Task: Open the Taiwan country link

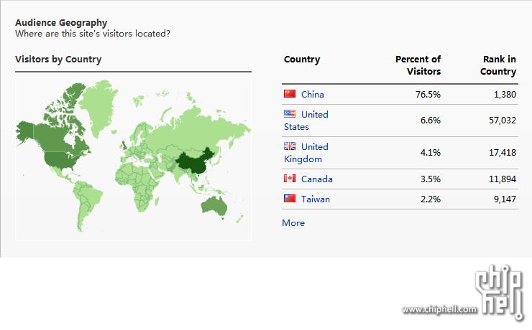Action: pyautogui.click(x=316, y=199)
